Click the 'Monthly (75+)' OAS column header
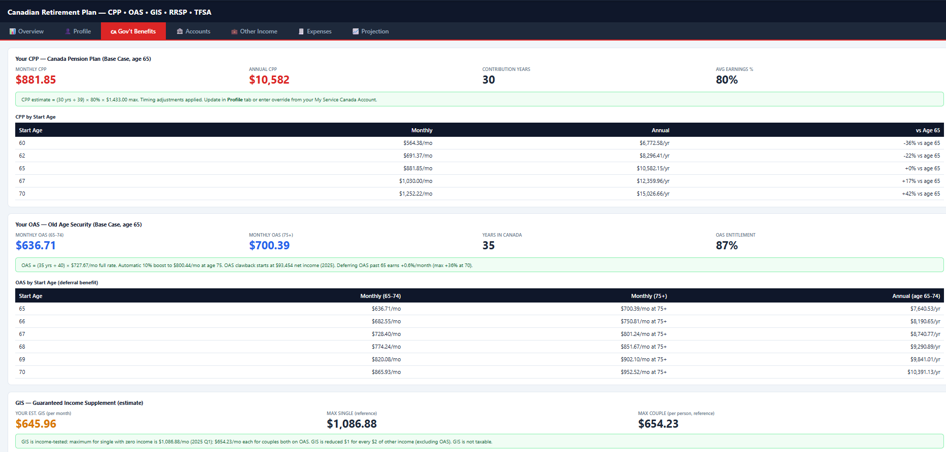This screenshot has height=452, width=946. tap(649, 296)
